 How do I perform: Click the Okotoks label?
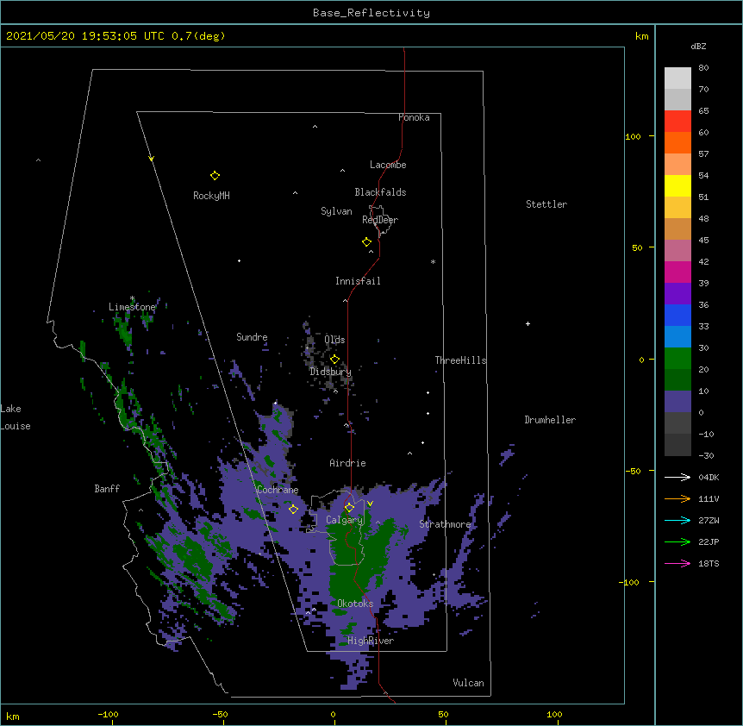[355, 604]
